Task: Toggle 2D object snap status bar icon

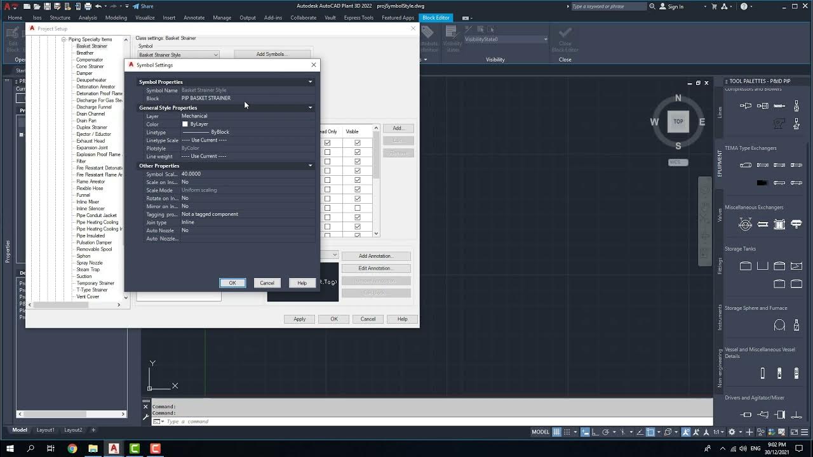Action: [650, 432]
